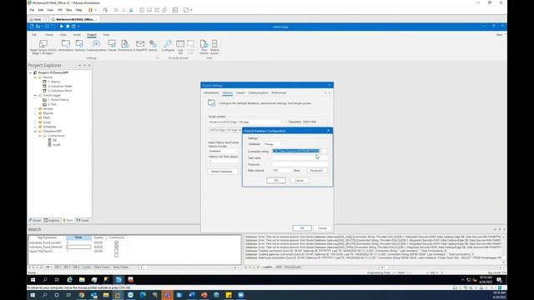Viewport: 534px width, 300px height.
Task: Click the Advanced button
Action: tap(316, 170)
